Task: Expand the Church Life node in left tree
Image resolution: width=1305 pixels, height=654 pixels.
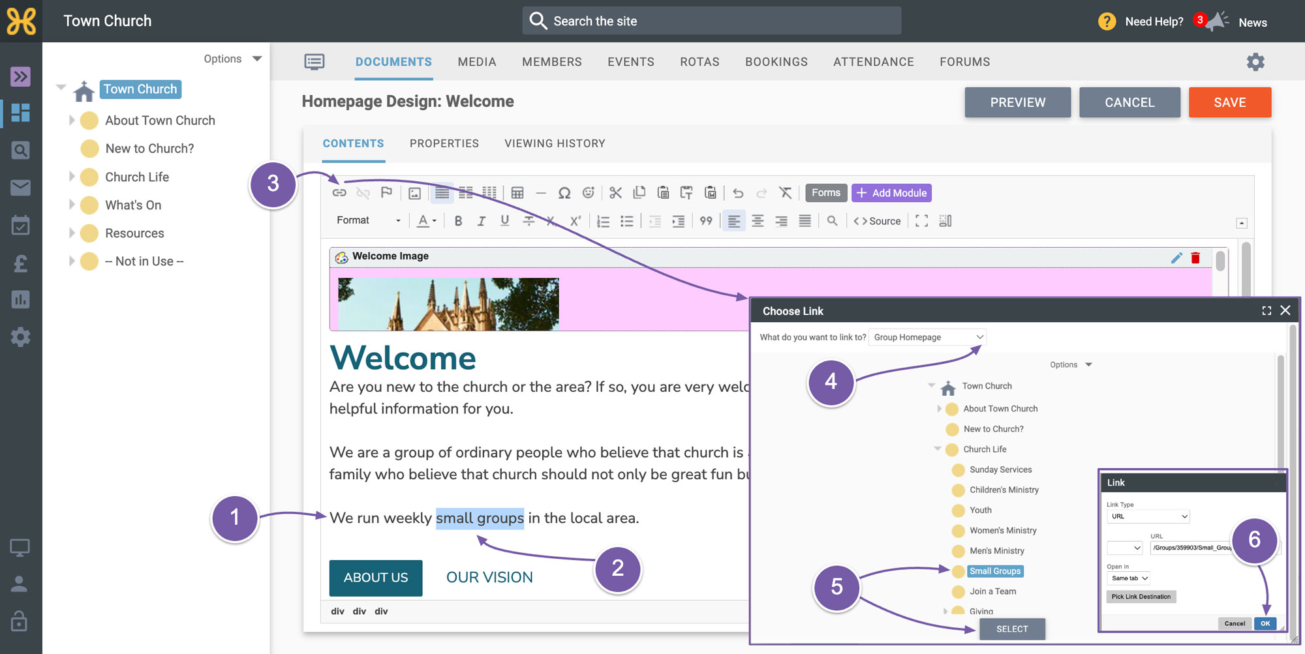Action: (x=72, y=177)
